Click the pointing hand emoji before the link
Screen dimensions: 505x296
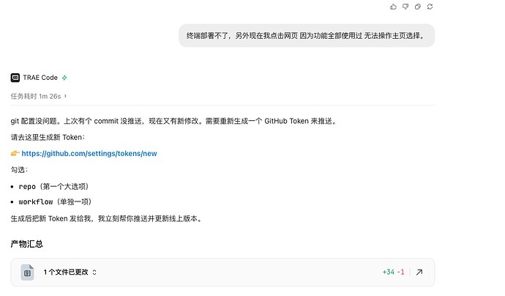tap(15, 153)
